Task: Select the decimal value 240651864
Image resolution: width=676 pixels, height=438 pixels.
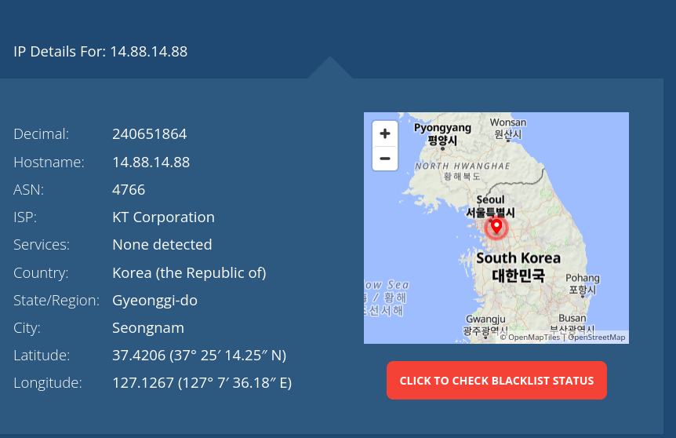Action: 149,134
